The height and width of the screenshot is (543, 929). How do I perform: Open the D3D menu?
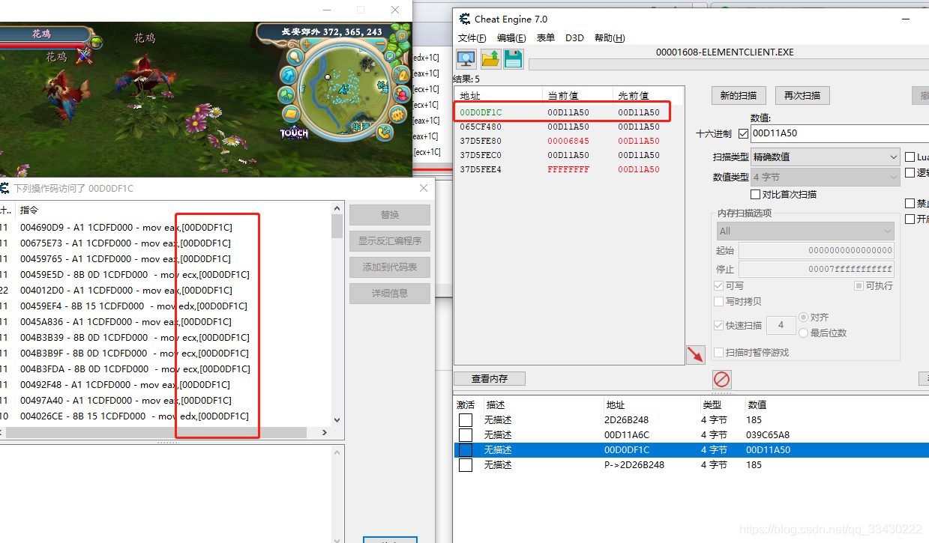574,38
